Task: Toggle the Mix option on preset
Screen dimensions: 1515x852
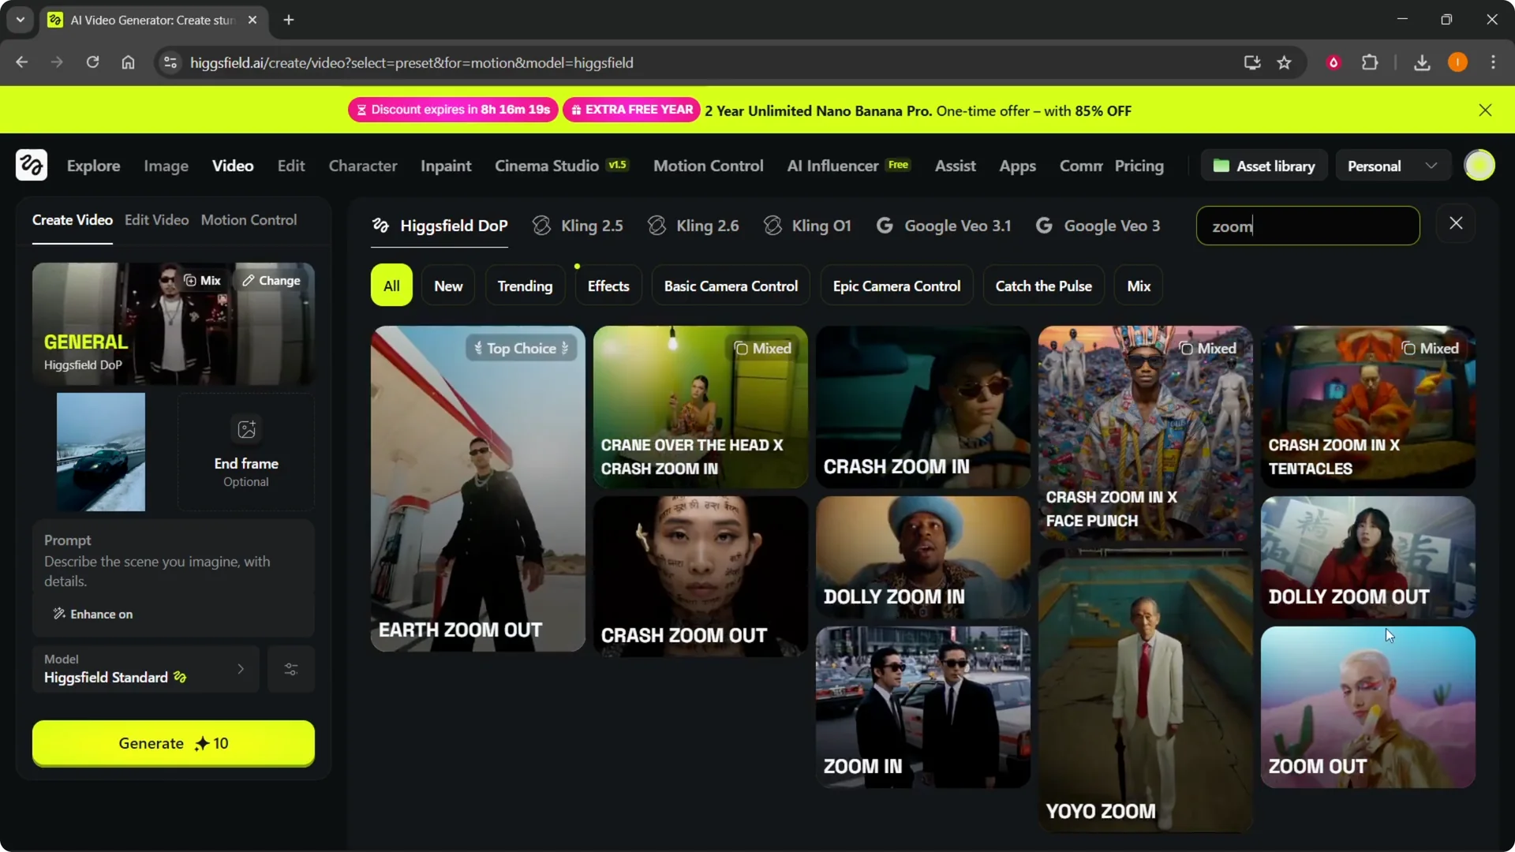Action: click(202, 281)
